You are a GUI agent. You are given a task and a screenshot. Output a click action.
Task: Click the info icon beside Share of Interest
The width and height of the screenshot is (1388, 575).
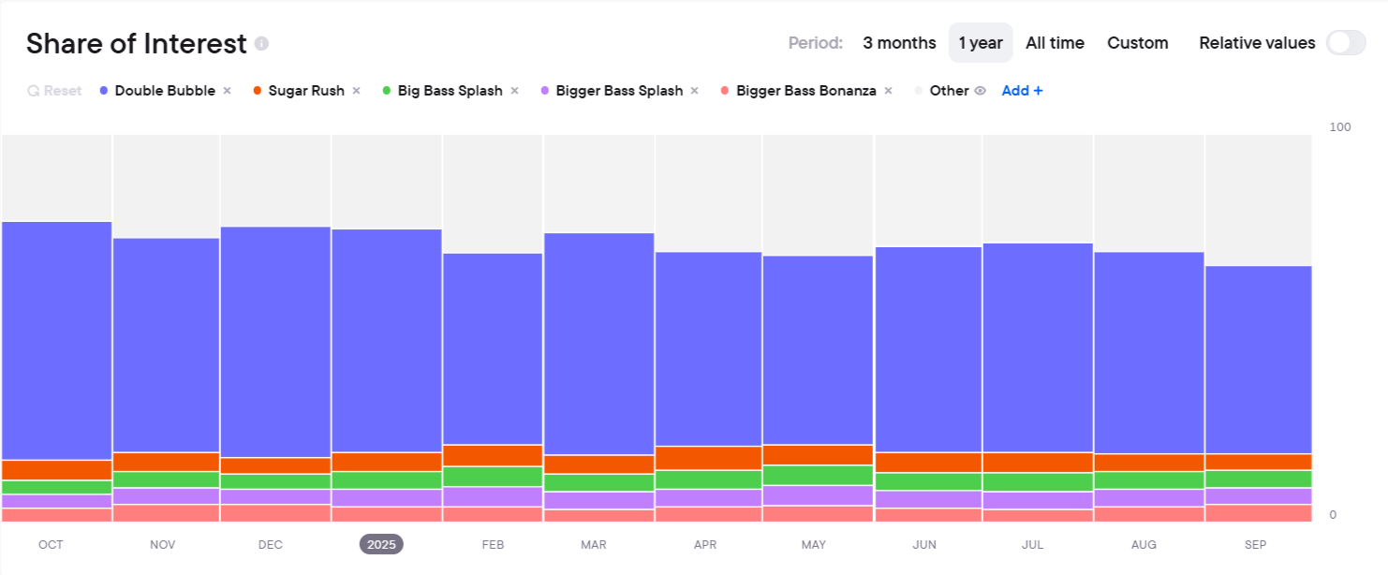point(262,43)
